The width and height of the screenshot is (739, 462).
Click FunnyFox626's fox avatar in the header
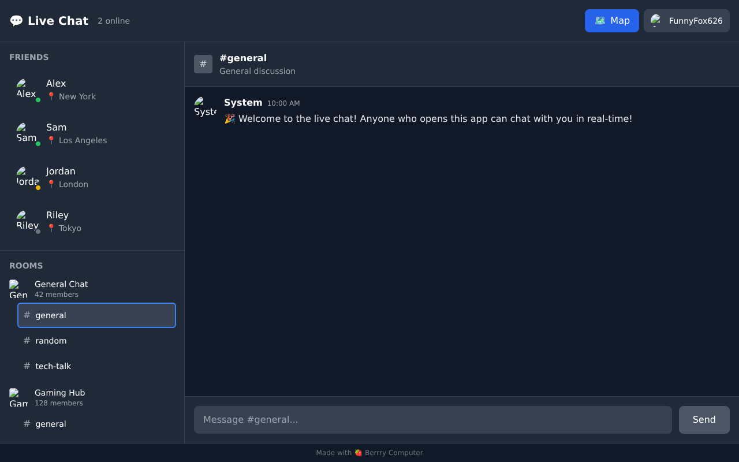(x=655, y=20)
